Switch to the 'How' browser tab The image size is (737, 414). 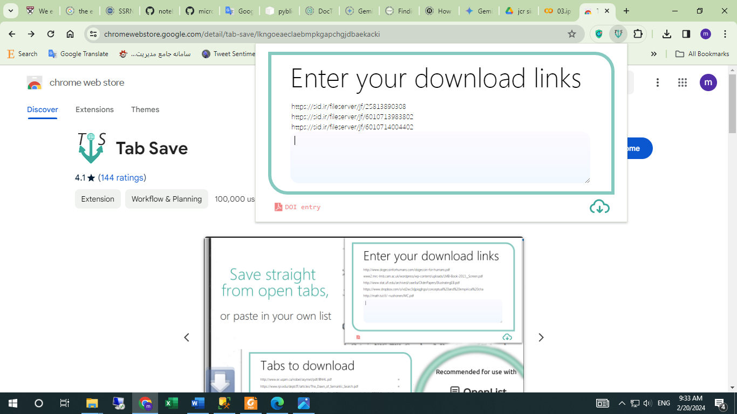coord(439,11)
